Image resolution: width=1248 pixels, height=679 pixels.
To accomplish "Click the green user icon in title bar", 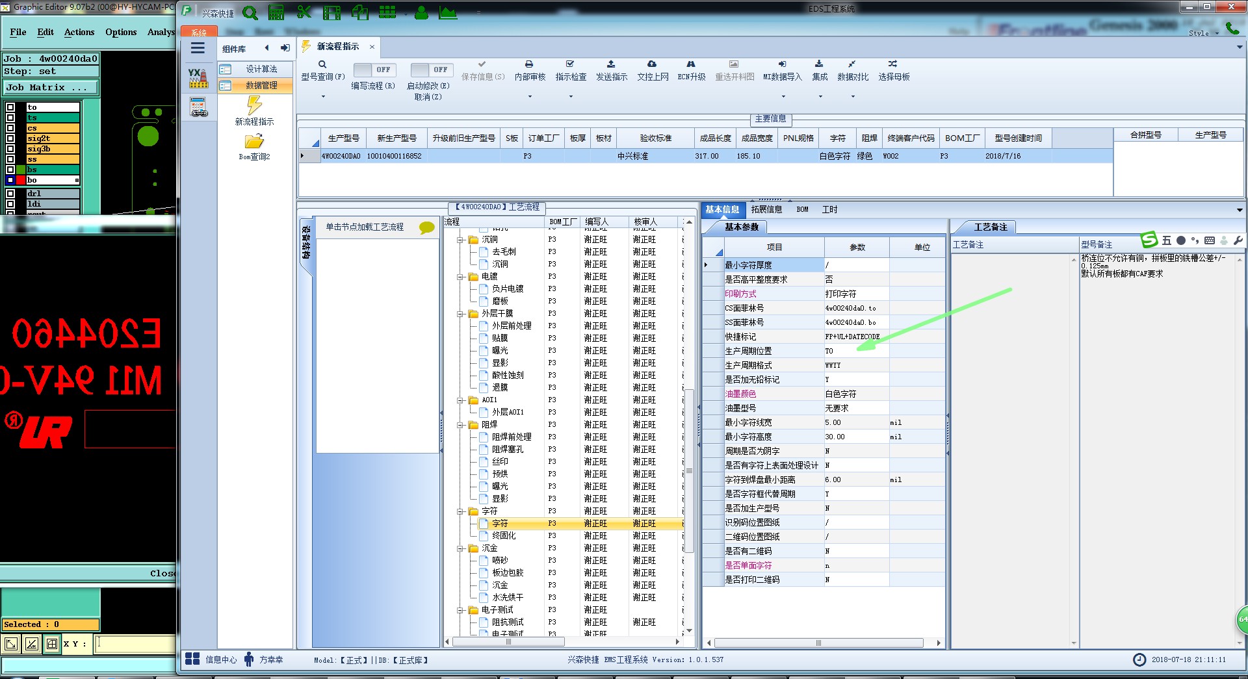I will 421,12.
